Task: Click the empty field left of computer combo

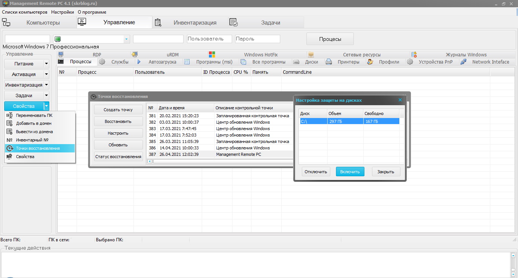Action: point(27,39)
